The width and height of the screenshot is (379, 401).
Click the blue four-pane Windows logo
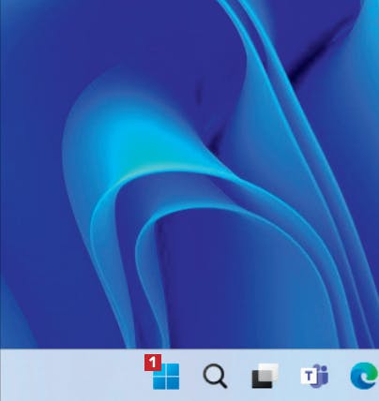[166, 377]
